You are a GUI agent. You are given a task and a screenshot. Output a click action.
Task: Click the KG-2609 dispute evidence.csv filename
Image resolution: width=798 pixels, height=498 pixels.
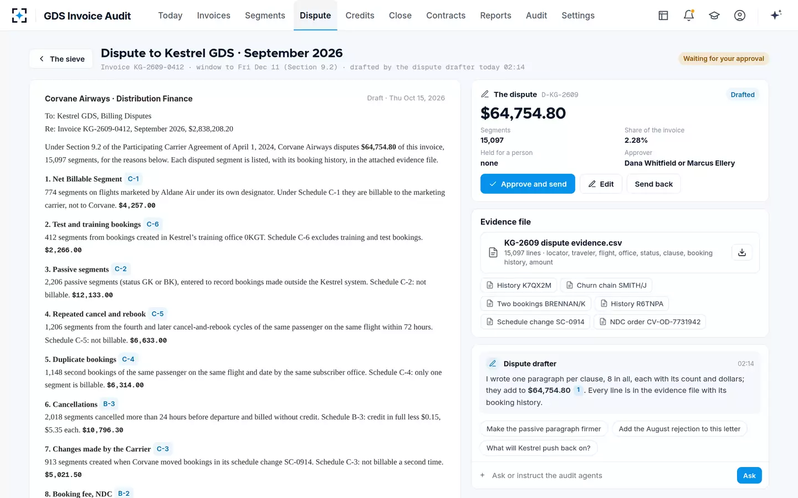pos(563,243)
